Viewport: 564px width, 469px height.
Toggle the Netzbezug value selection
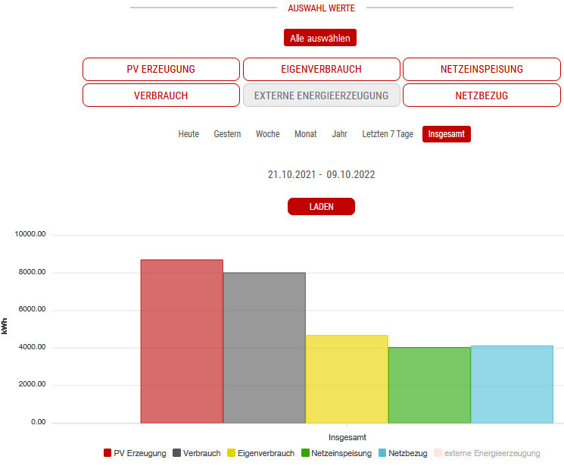click(481, 95)
